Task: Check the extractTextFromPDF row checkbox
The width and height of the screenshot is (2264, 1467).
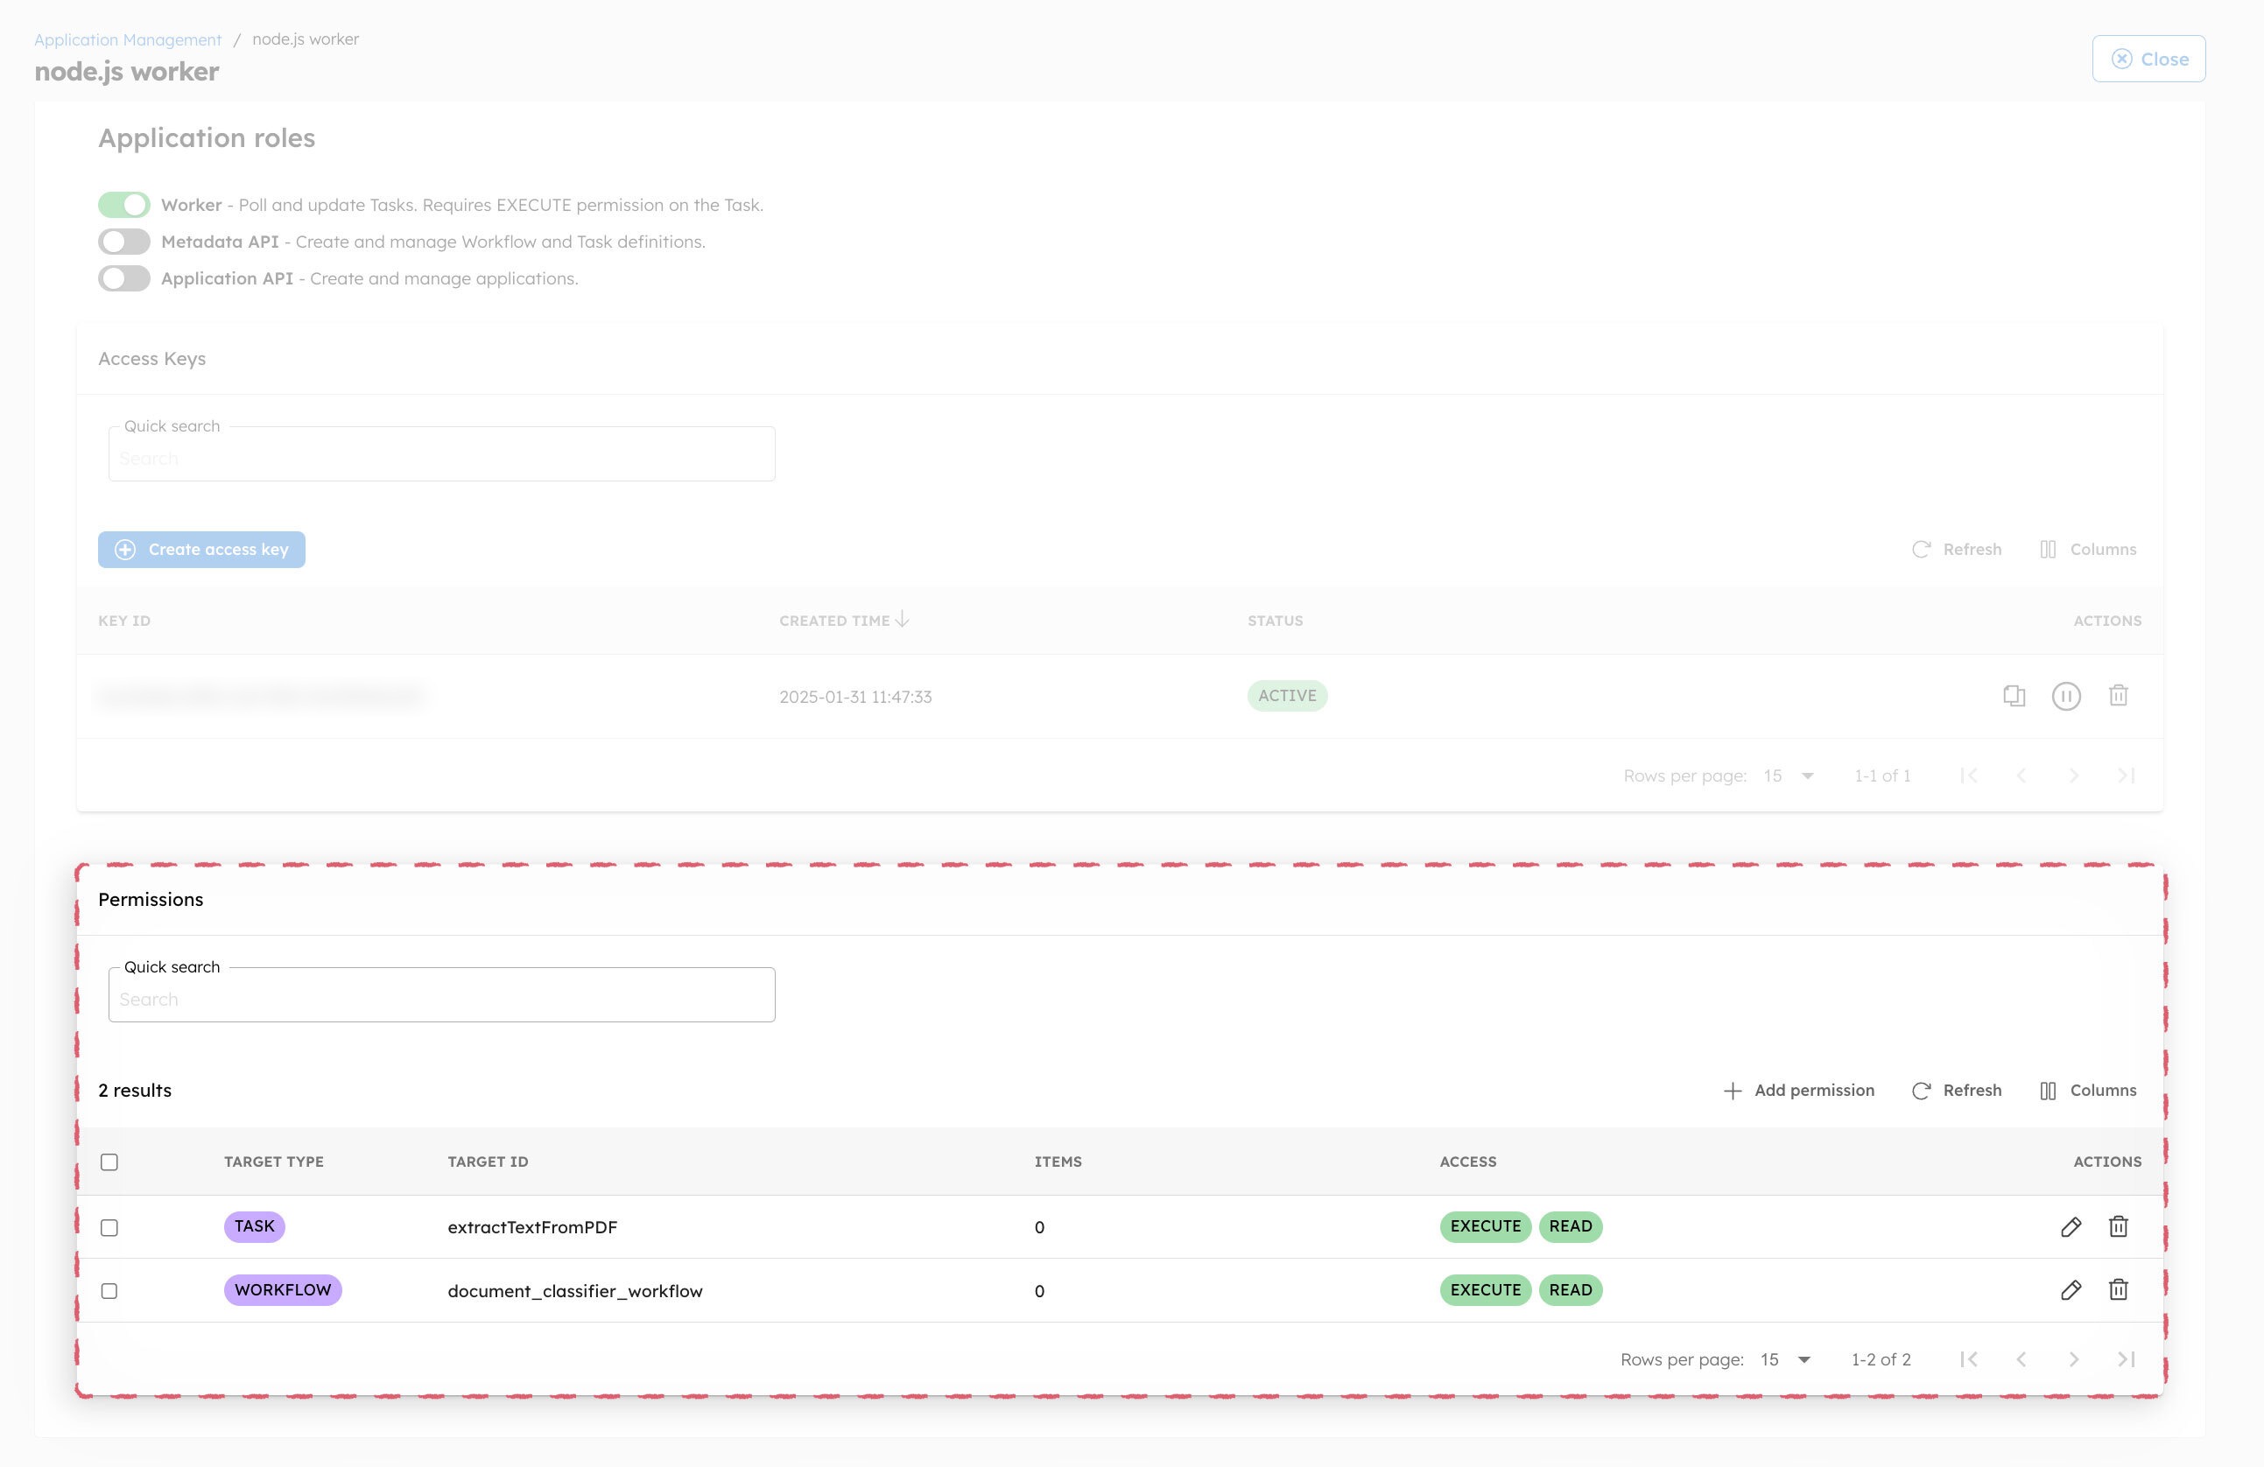Action: [109, 1227]
